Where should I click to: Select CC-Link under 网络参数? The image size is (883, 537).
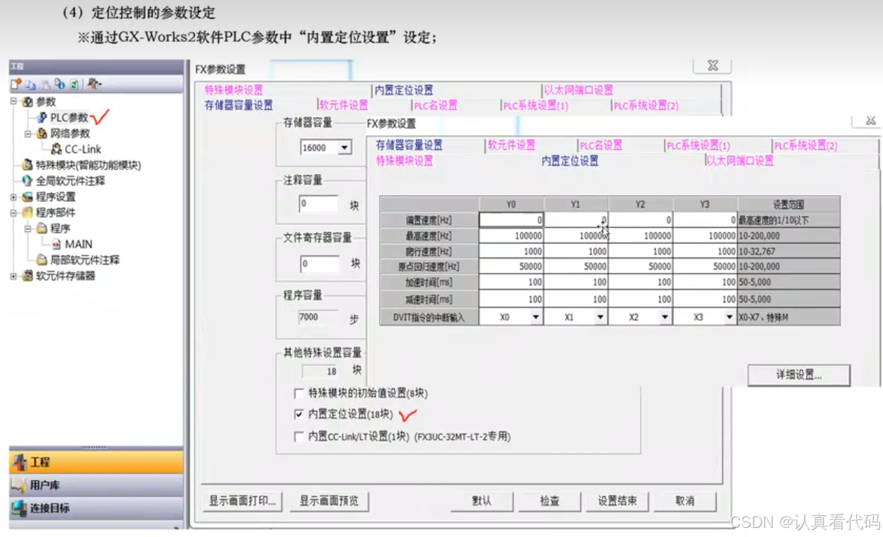click(x=83, y=149)
